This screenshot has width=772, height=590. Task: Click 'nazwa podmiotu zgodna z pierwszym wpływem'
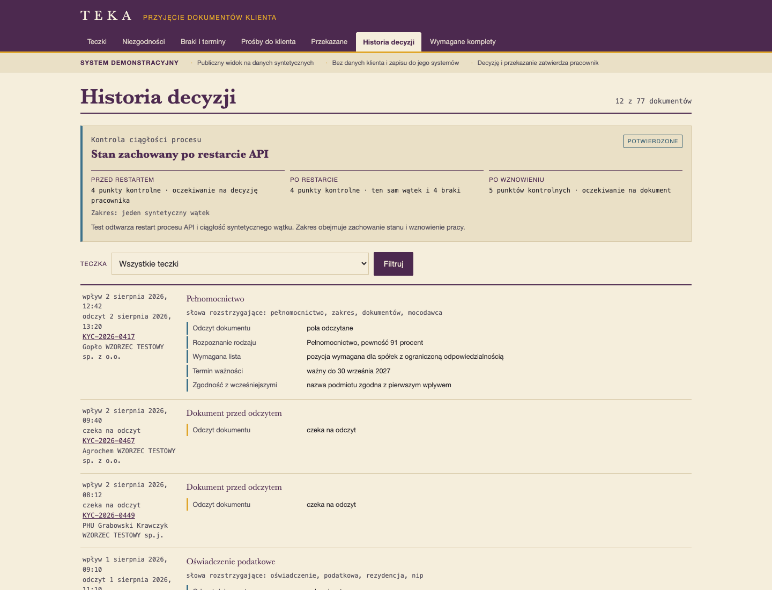pos(379,385)
